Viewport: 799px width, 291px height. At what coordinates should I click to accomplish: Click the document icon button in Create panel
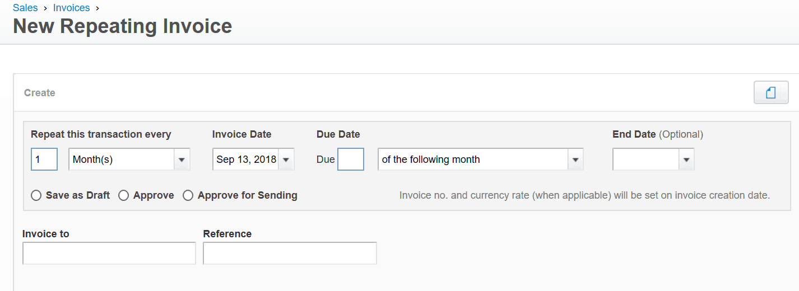click(771, 93)
